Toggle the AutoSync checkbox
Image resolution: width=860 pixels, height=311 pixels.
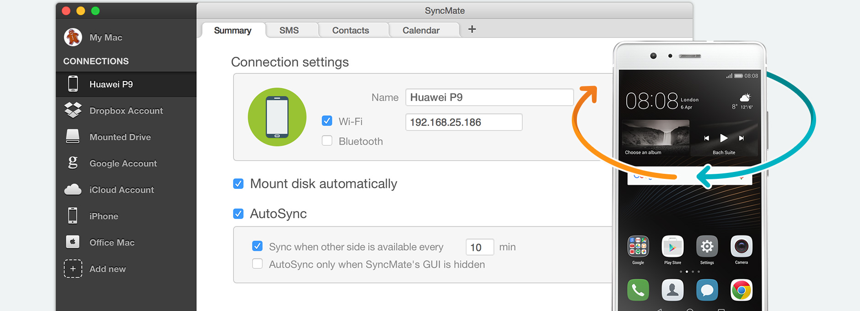click(x=238, y=214)
